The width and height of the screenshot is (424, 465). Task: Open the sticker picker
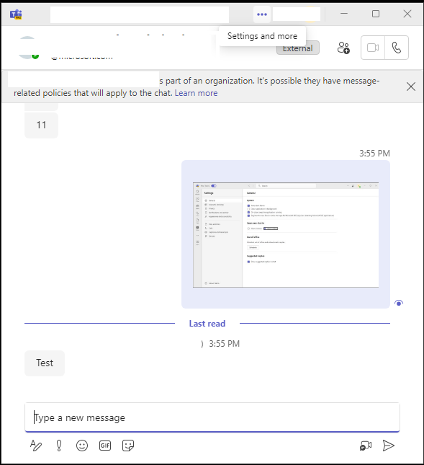[x=128, y=446]
